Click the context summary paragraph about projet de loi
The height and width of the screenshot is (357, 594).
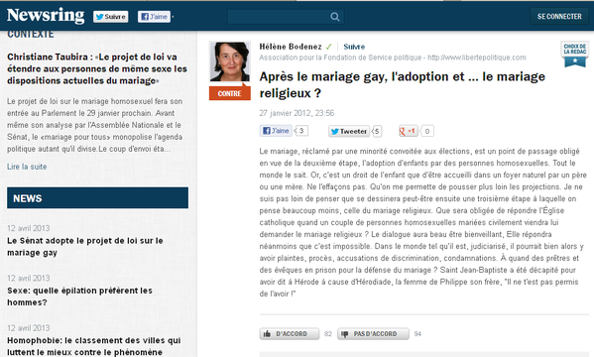pos(95,125)
